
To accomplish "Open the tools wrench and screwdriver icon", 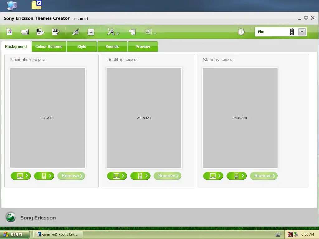I will 111,32.
